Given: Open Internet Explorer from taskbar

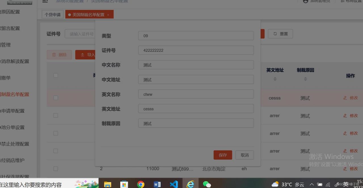Looking at the screenshot, I should [190, 184].
